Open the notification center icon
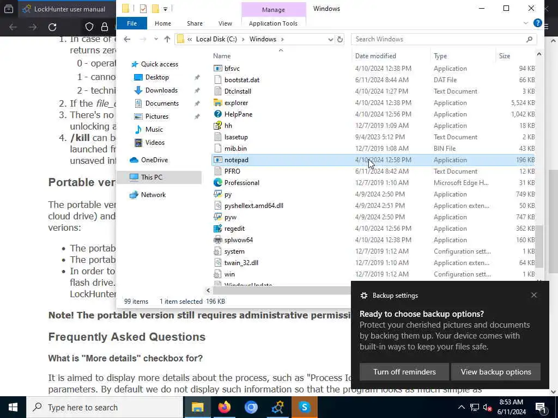Image resolution: width=558 pixels, height=418 pixels. (x=541, y=408)
